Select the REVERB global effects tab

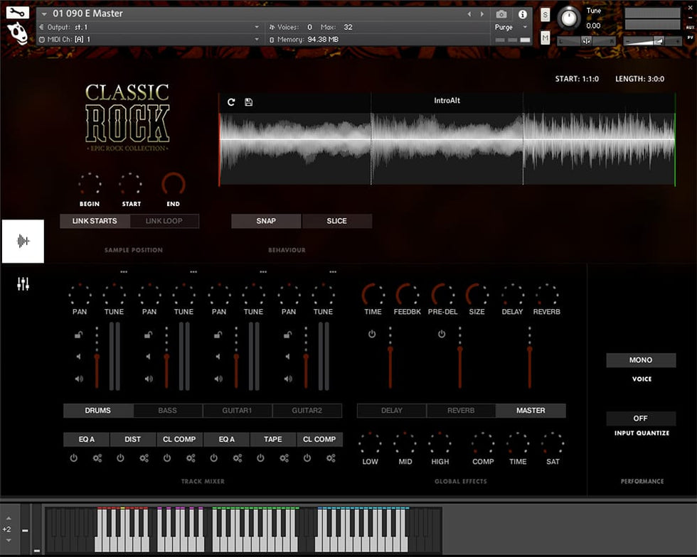pos(461,411)
